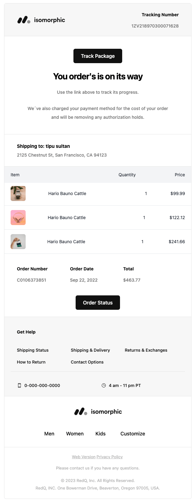Select the Men category in the footer
The image size is (195, 502).
click(49, 434)
